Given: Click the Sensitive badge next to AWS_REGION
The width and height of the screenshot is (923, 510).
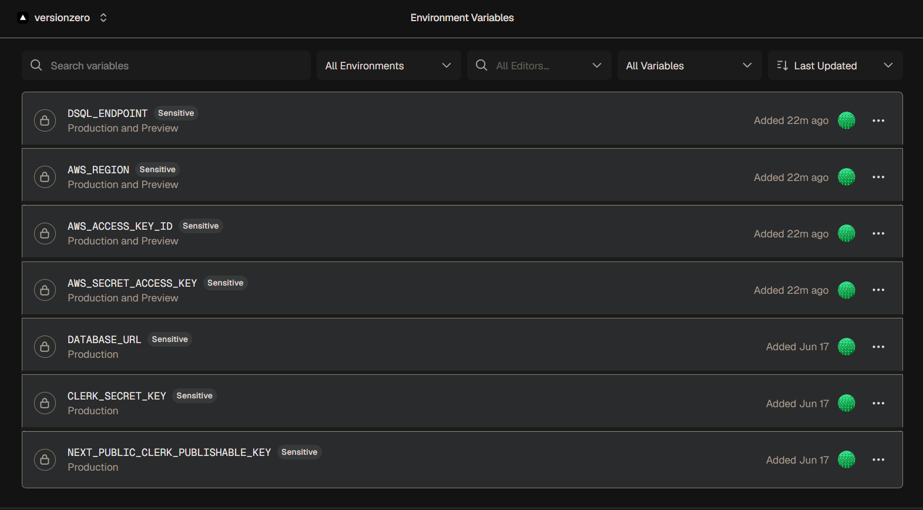Looking at the screenshot, I should [157, 170].
